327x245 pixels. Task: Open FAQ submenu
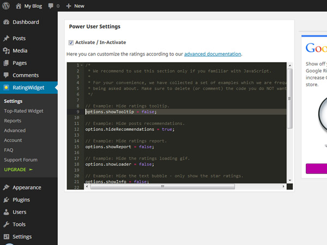click(9, 150)
